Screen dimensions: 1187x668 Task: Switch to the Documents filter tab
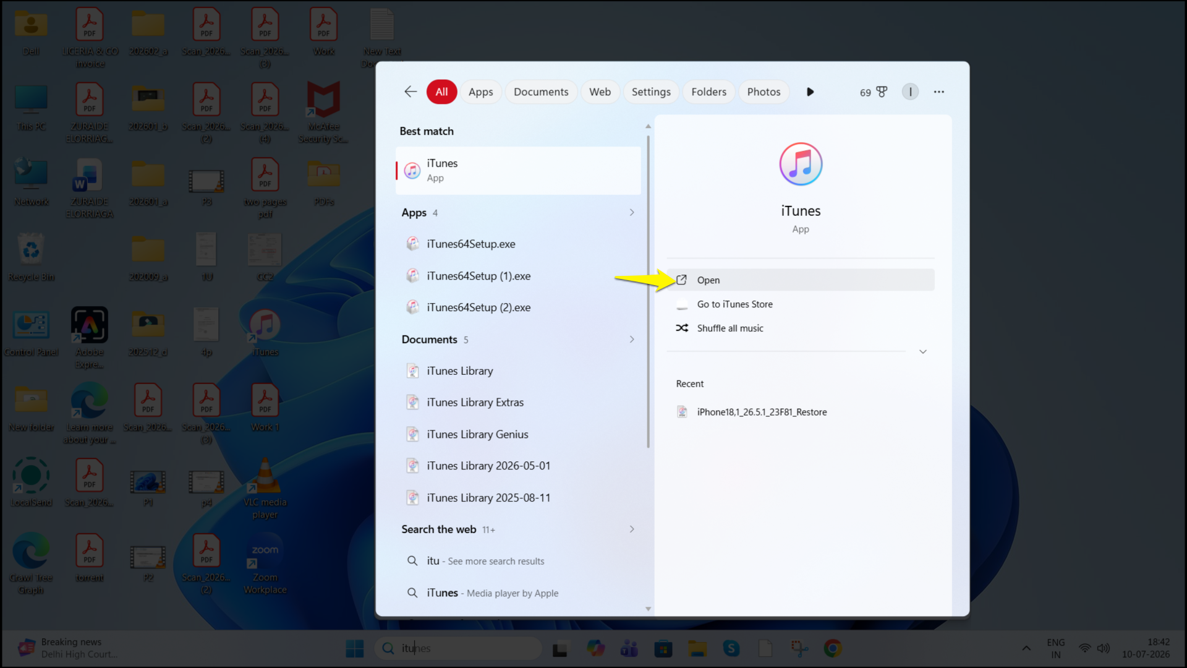541,92
